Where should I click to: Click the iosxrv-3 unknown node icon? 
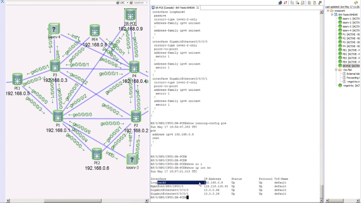[x=132, y=160]
